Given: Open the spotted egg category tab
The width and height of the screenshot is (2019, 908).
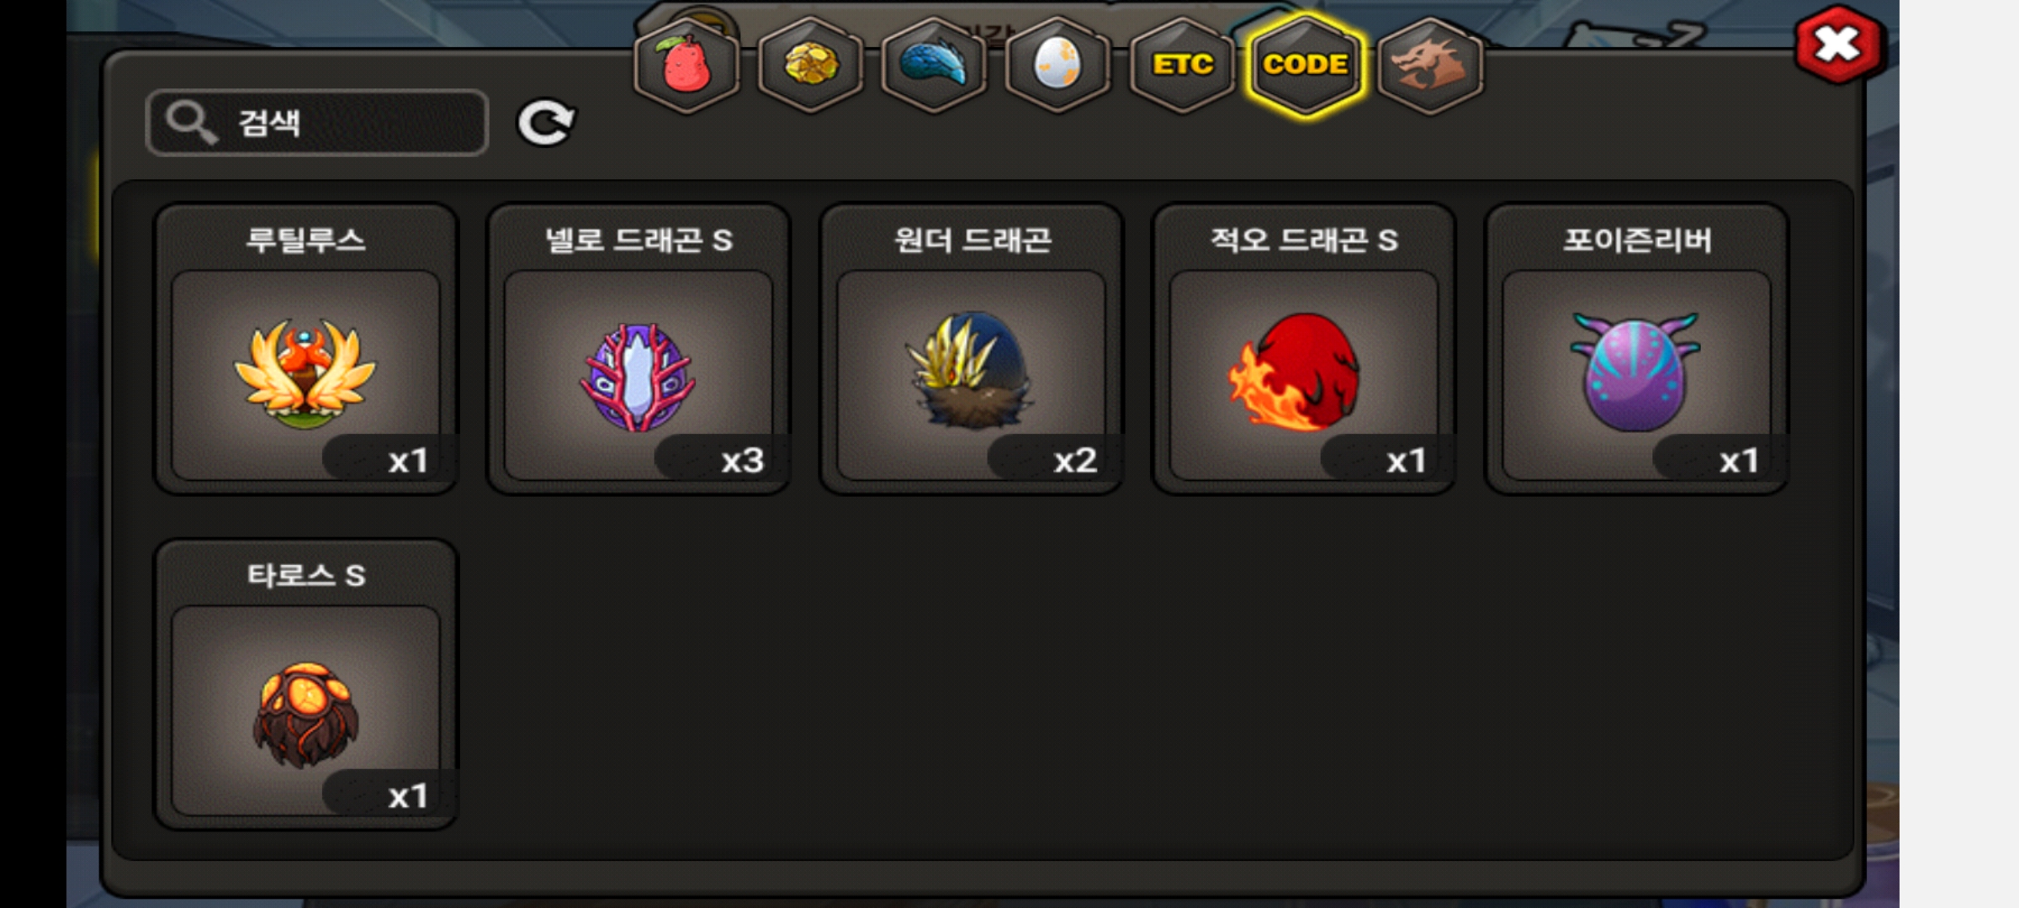Looking at the screenshot, I should pos(1057,65).
